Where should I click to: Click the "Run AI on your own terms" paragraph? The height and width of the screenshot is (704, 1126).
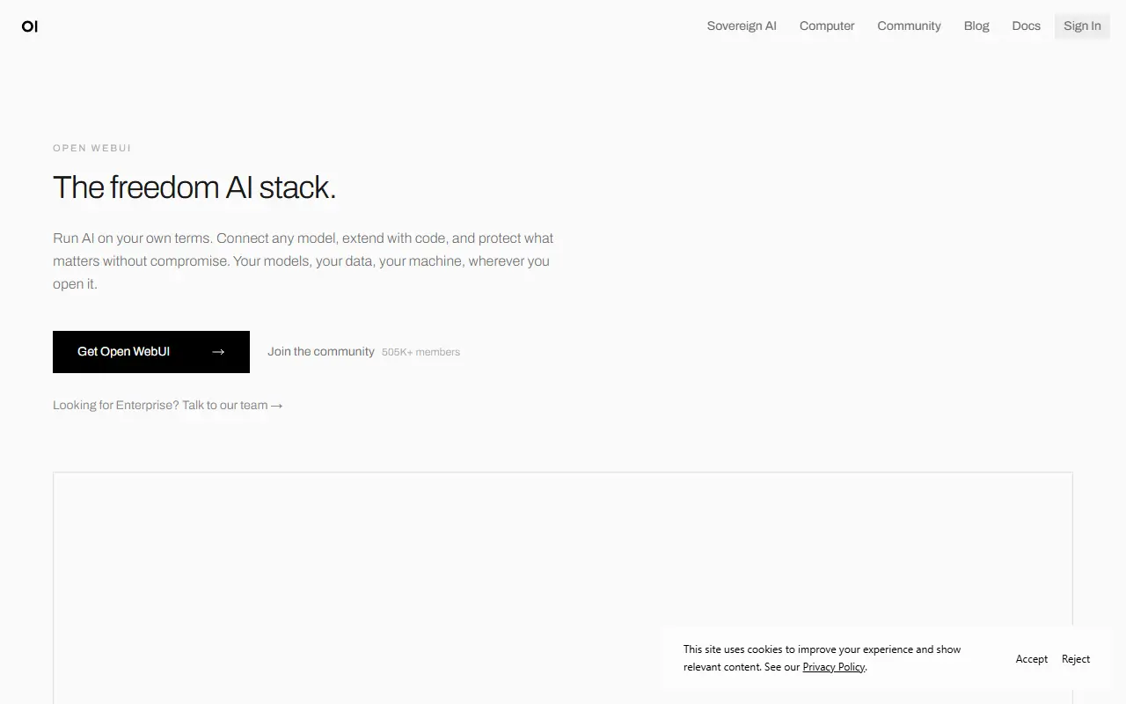303,261
